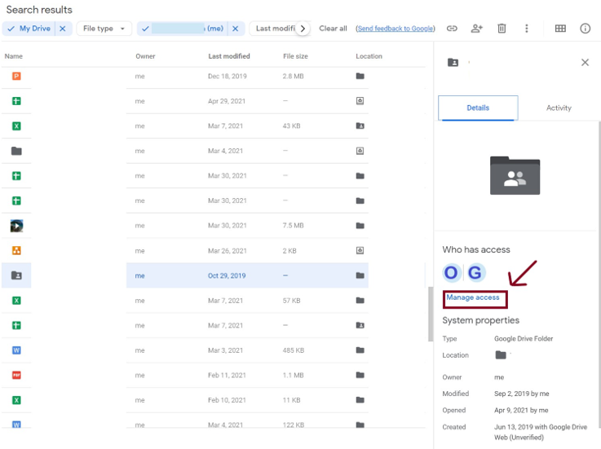Screen dimensions: 601x449
Task: Click the 'O' user access avatar
Action: pos(451,273)
